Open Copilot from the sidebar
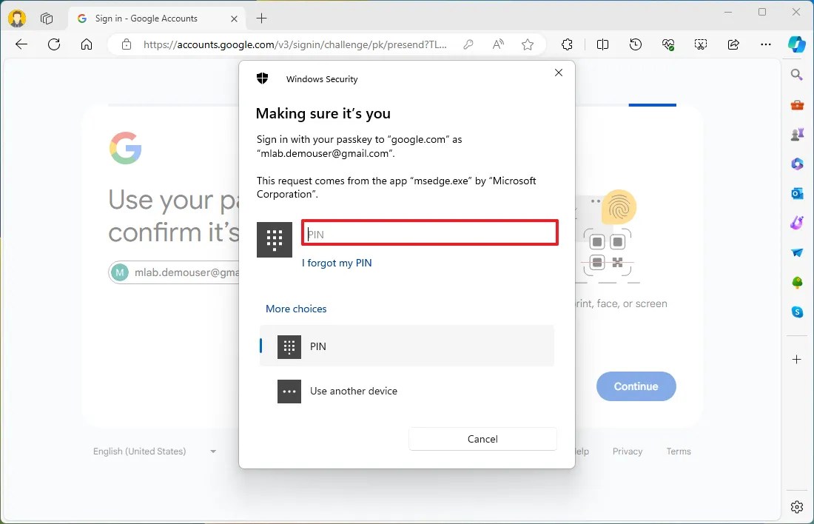This screenshot has width=814, height=524. pyautogui.click(x=797, y=44)
